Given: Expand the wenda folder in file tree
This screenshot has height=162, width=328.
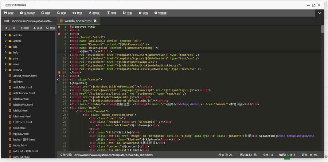Looking at the screenshot, I should [17, 70].
